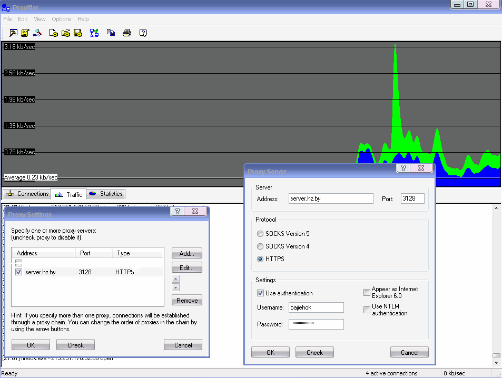Enable Use NTLM authentication checkbox
502x378 pixels.
(x=367, y=310)
